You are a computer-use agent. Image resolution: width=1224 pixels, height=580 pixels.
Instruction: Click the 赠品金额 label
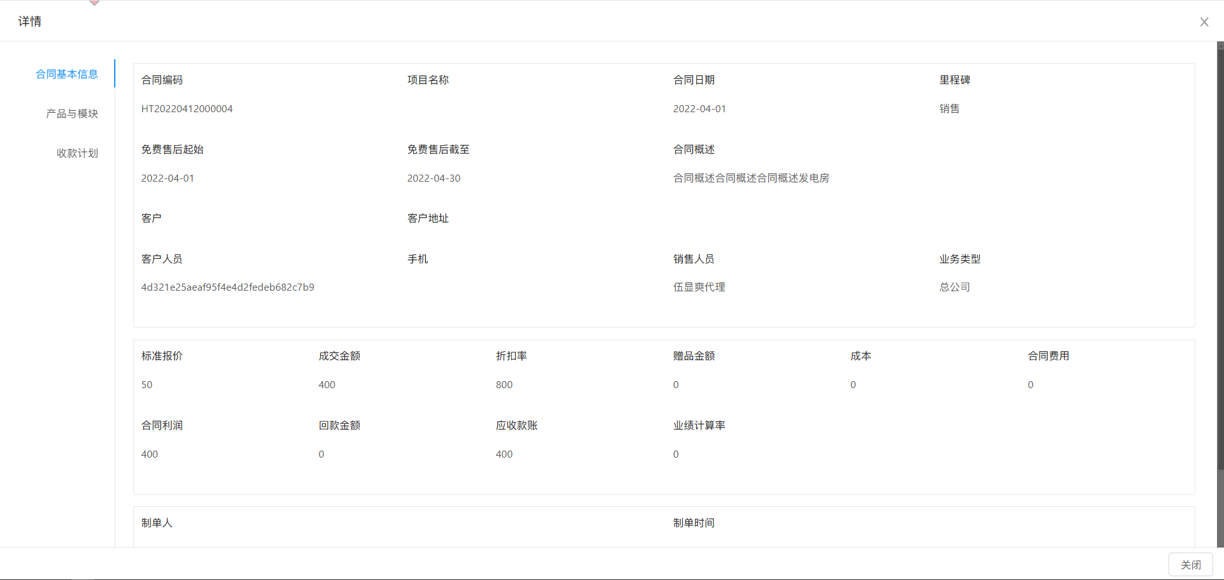[694, 356]
